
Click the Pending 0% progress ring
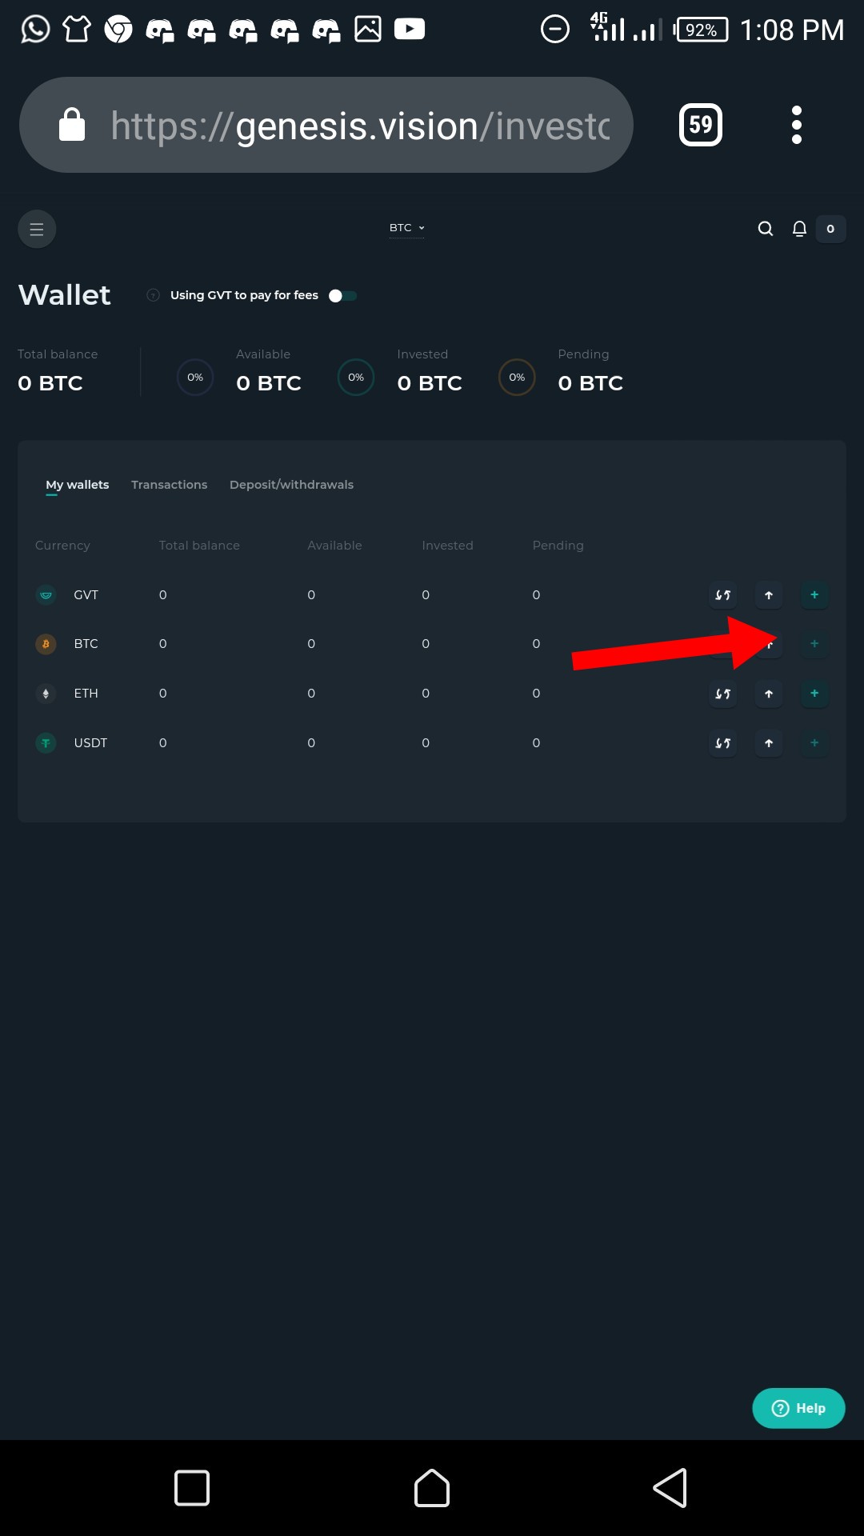517,378
